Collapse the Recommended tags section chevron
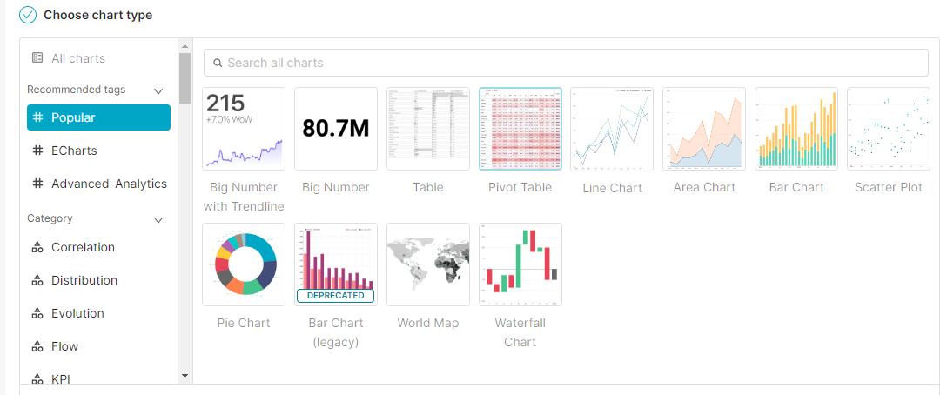The height and width of the screenshot is (395, 940). (x=158, y=90)
